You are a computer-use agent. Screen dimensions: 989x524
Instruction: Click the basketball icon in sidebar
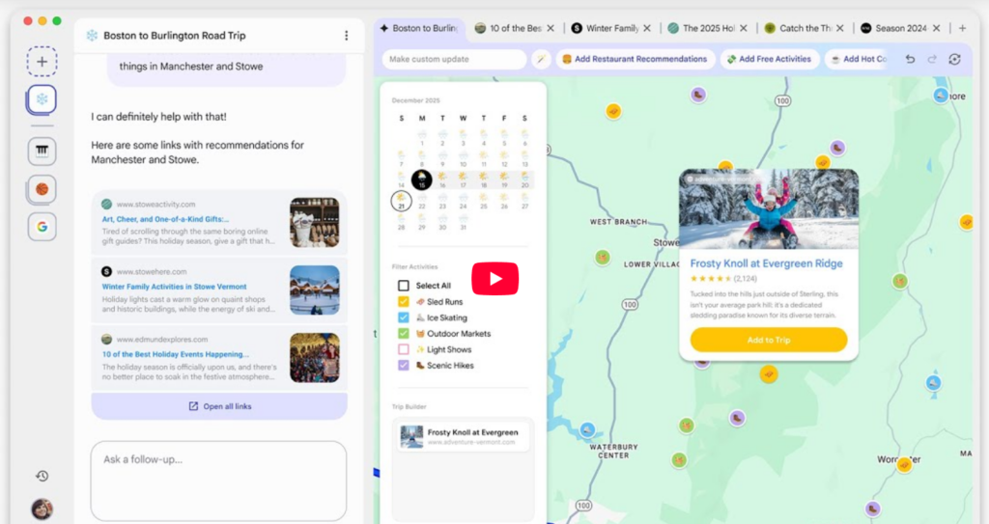click(x=42, y=189)
